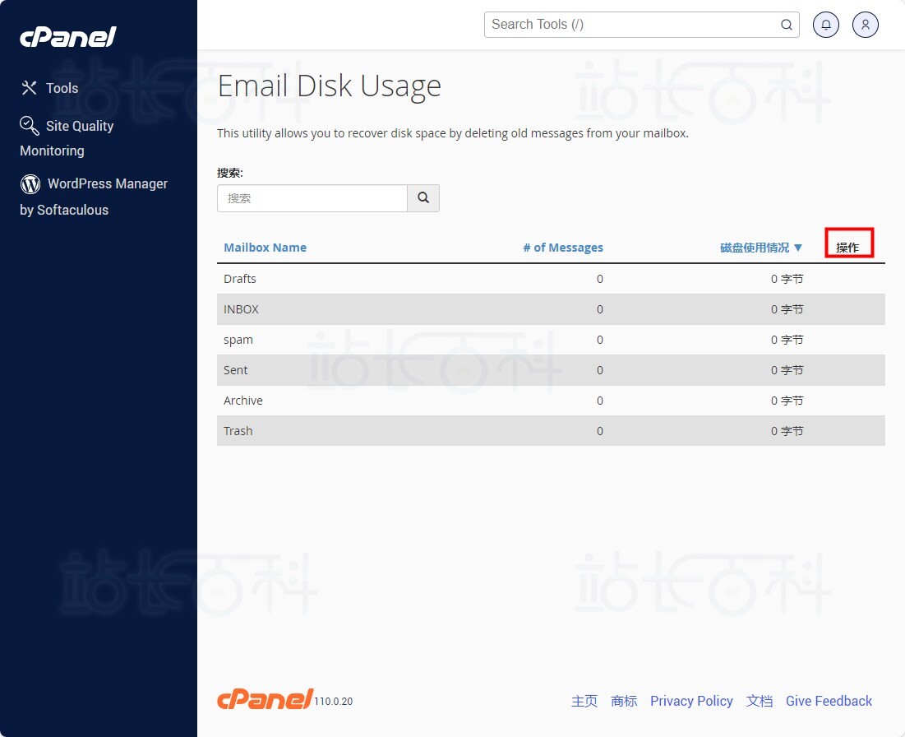Click the Give Feedback link
This screenshot has width=905, height=737.
pos(829,701)
